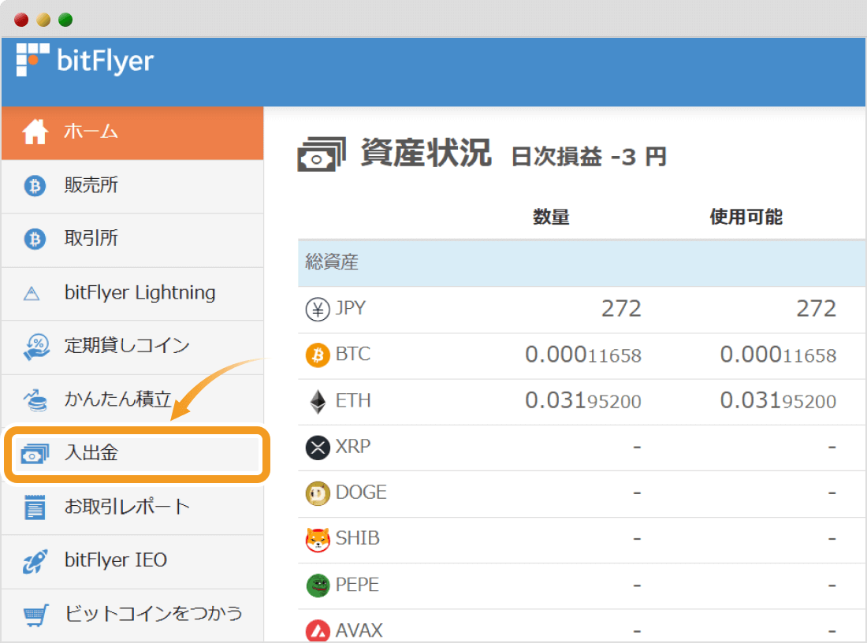This screenshot has height=643, width=867.
Task: Click JPY available value 272
Action: pyautogui.click(x=816, y=309)
